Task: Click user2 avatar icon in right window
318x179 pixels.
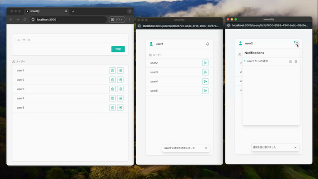Action: (x=240, y=43)
